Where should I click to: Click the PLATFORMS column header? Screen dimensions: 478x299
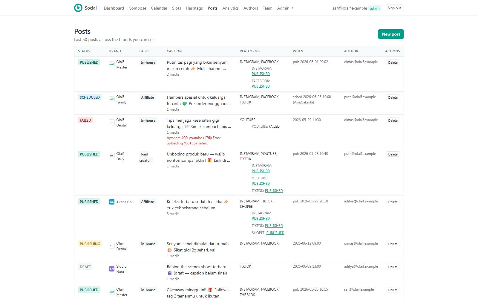[x=249, y=51]
